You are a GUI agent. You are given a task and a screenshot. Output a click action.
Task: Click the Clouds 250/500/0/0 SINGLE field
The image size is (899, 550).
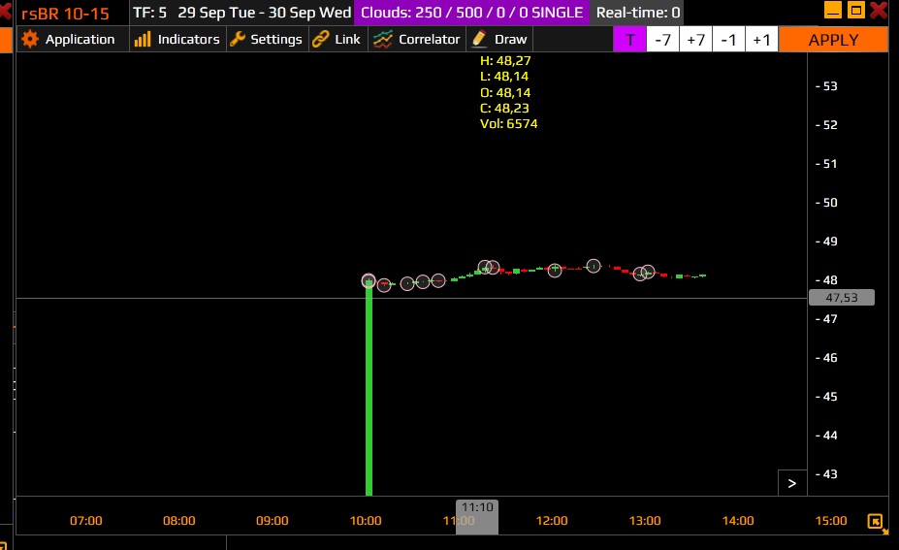coord(471,13)
